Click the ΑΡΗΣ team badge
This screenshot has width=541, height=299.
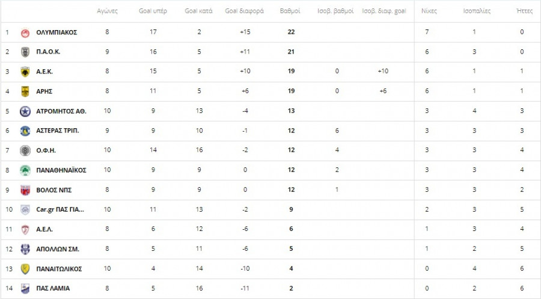click(25, 91)
